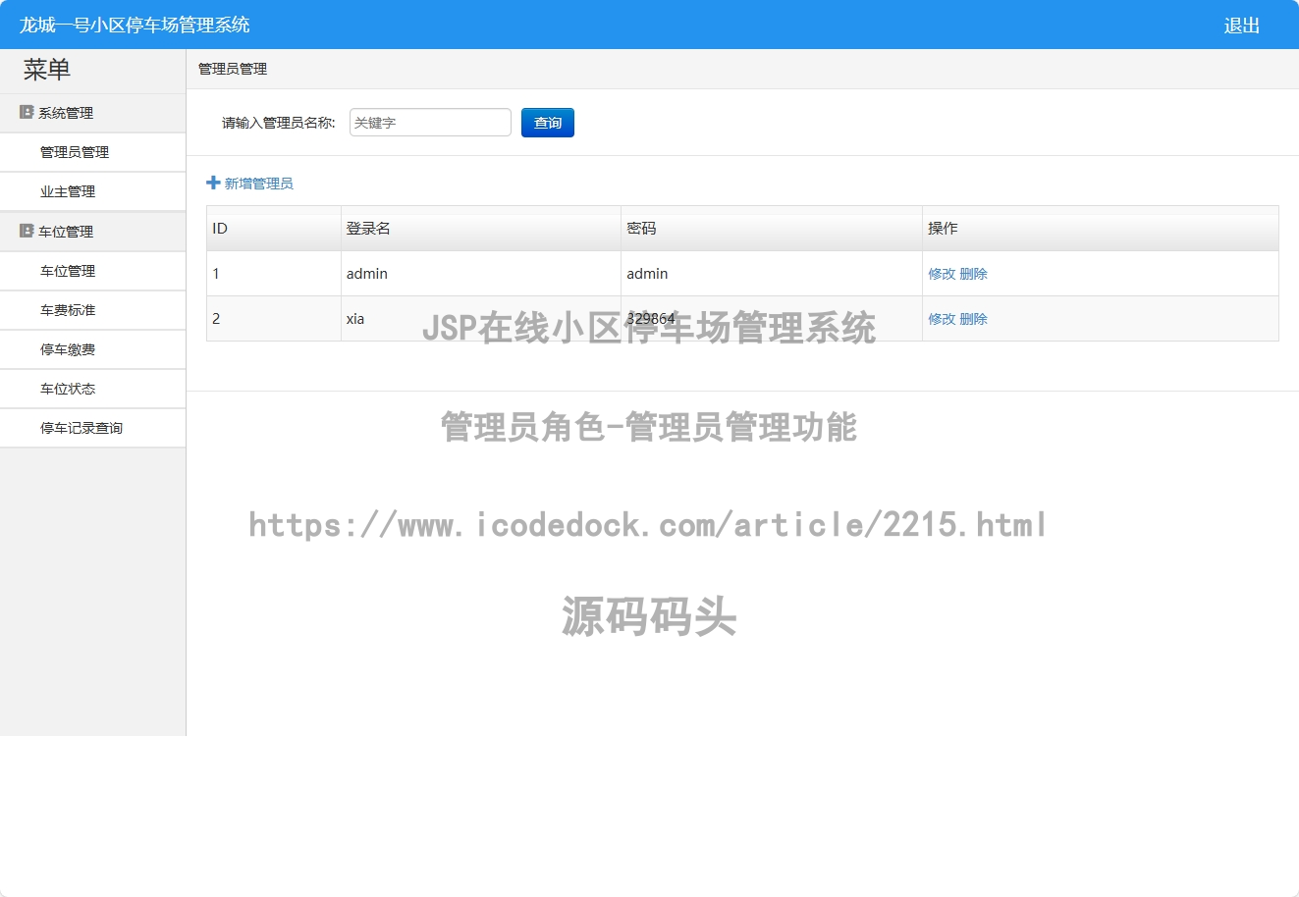The height and width of the screenshot is (897, 1299).
Task: Click the 密码 column header
Action: [771, 229]
